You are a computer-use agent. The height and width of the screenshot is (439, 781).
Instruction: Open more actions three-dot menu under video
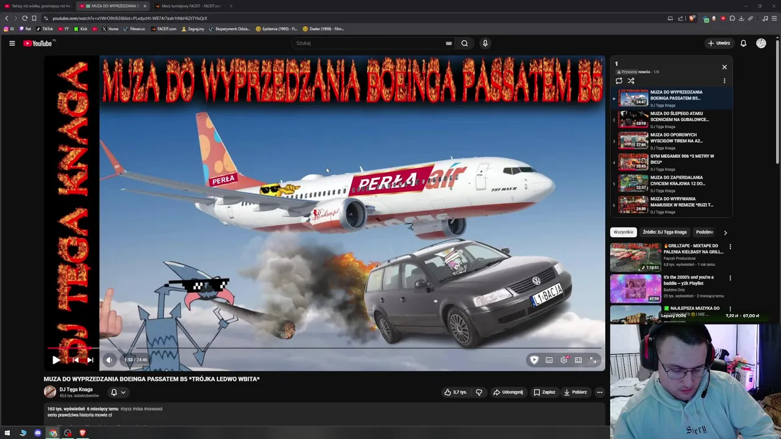[600, 393]
